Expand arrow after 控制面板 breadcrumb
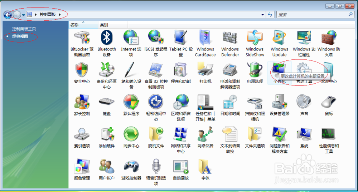The image size is (358, 192). click(60, 15)
